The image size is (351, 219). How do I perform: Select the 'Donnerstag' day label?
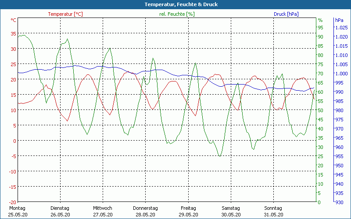[145, 208]
